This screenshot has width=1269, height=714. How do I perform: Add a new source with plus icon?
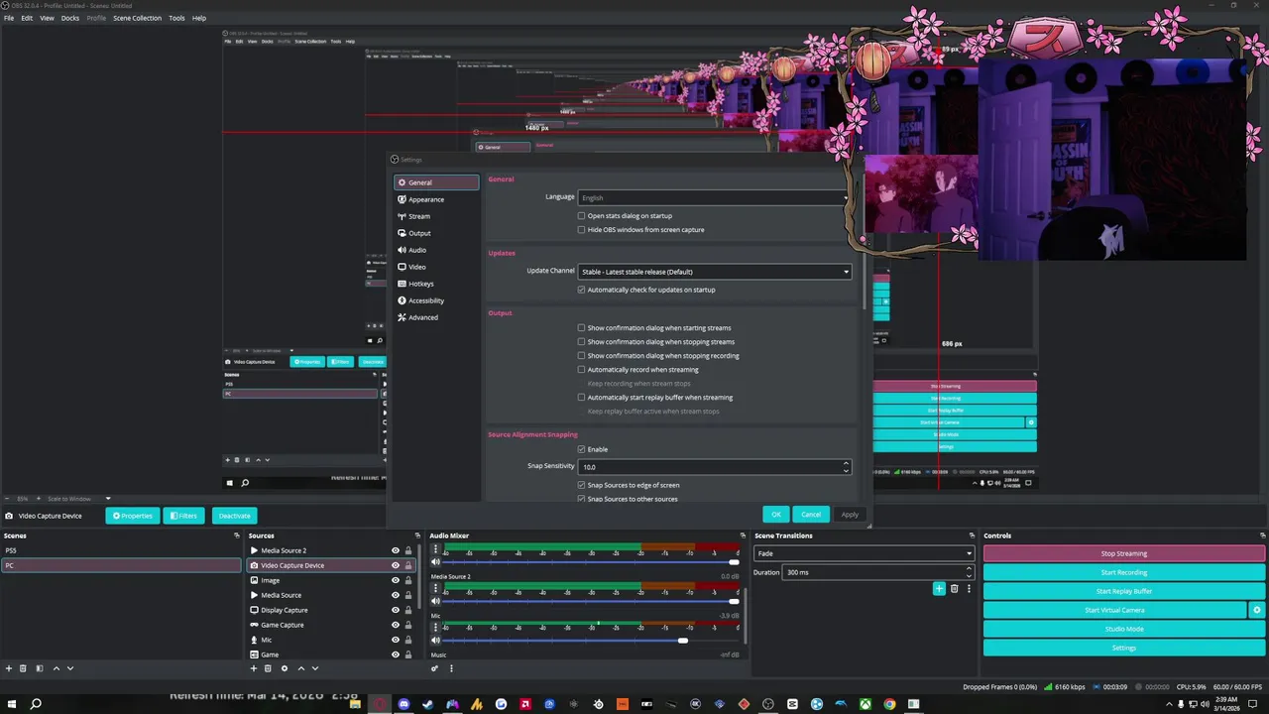pyautogui.click(x=253, y=668)
